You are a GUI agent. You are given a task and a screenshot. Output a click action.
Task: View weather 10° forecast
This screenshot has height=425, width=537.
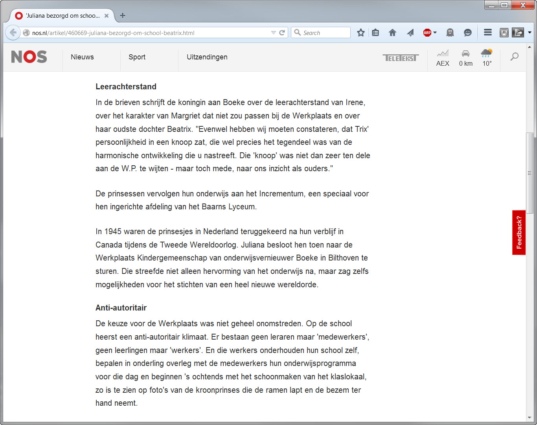tap(487, 58)
